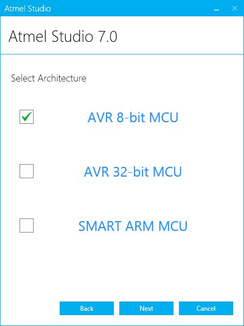244x326 pixels.
Task: Click the green checkmark icon
Action: point(27,116)
